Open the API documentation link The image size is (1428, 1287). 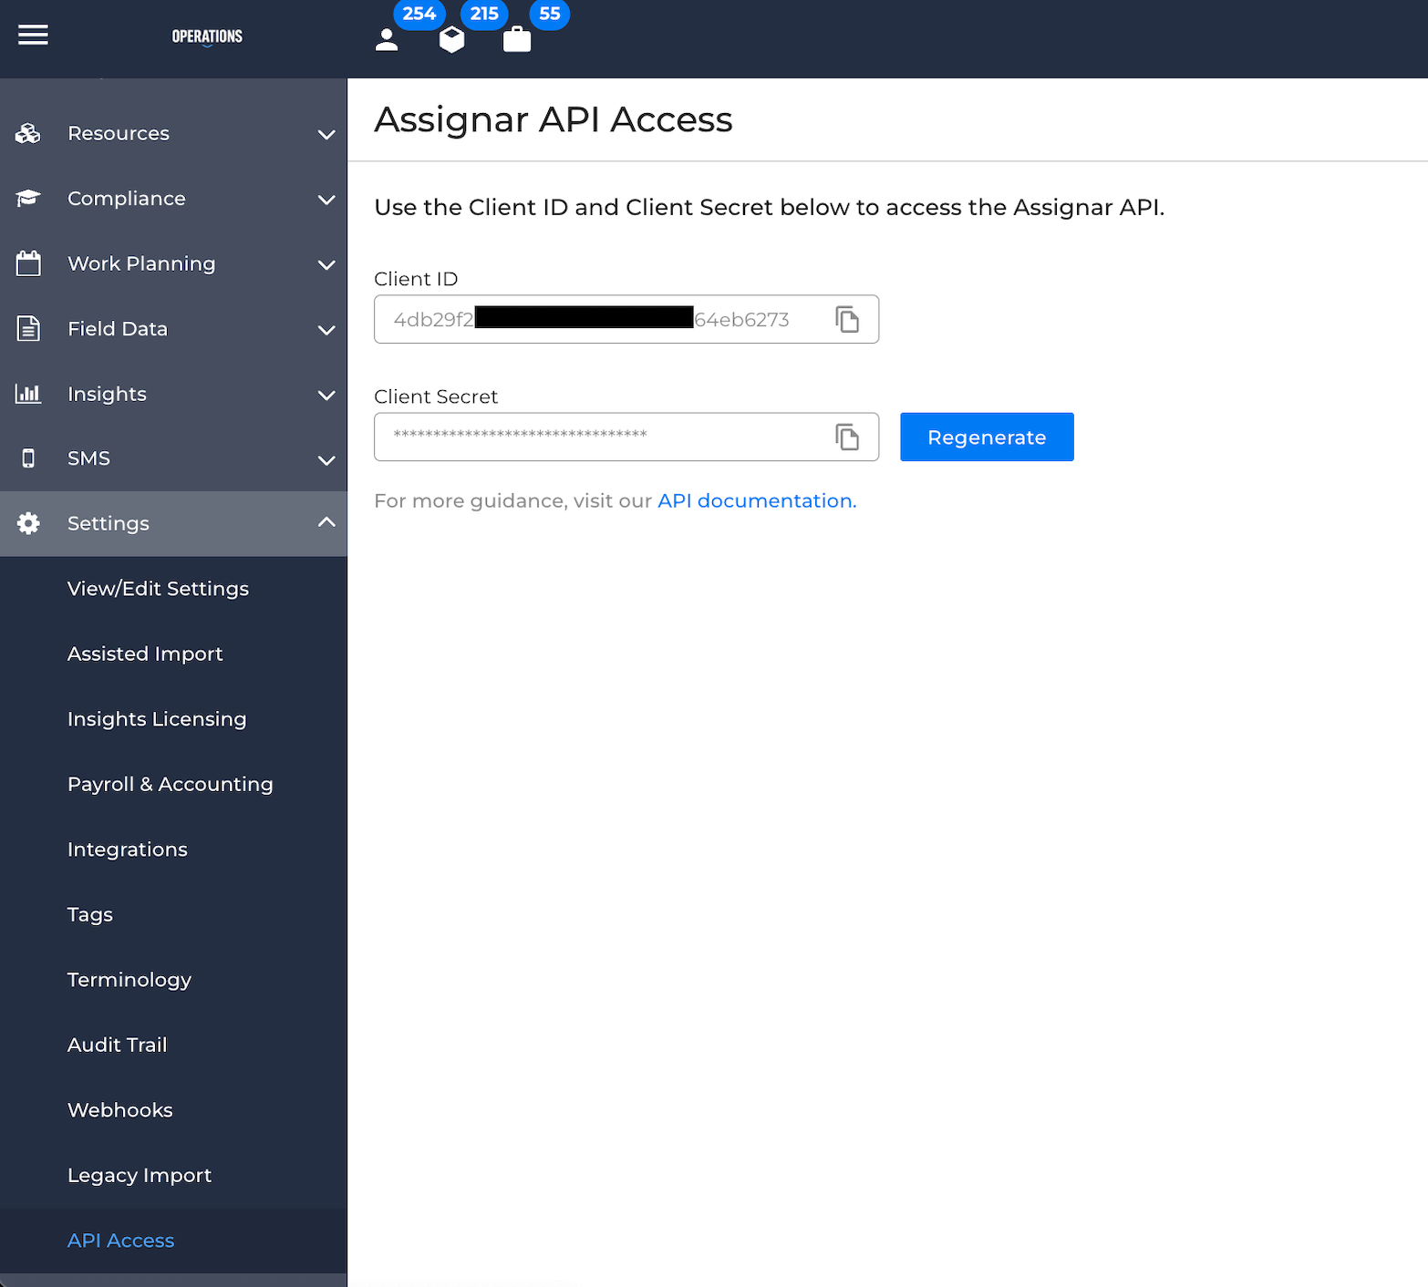coord(756,500)
